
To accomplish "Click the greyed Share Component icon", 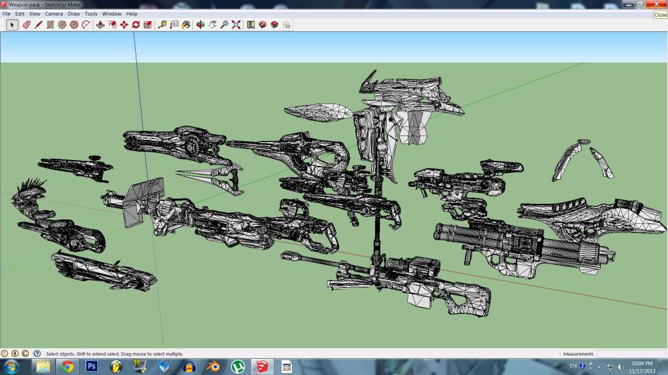I will coord(287,25).
